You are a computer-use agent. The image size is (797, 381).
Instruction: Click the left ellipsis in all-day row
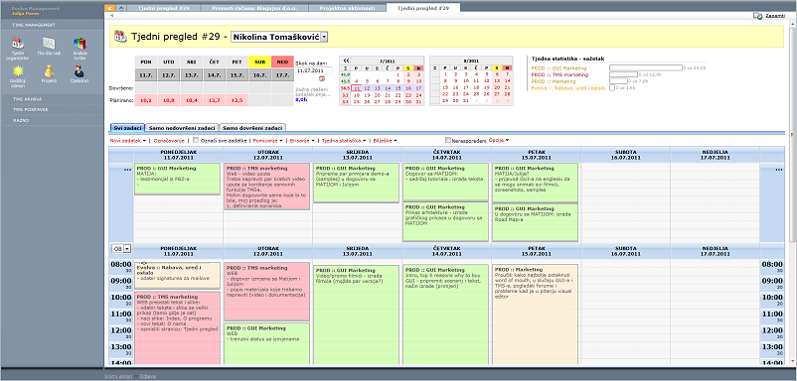click(x=127, y=170)
